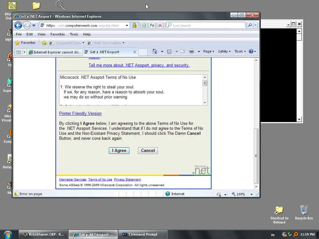
Task: Select the Shortcut to Release folder icon
Action: (279, 215)
